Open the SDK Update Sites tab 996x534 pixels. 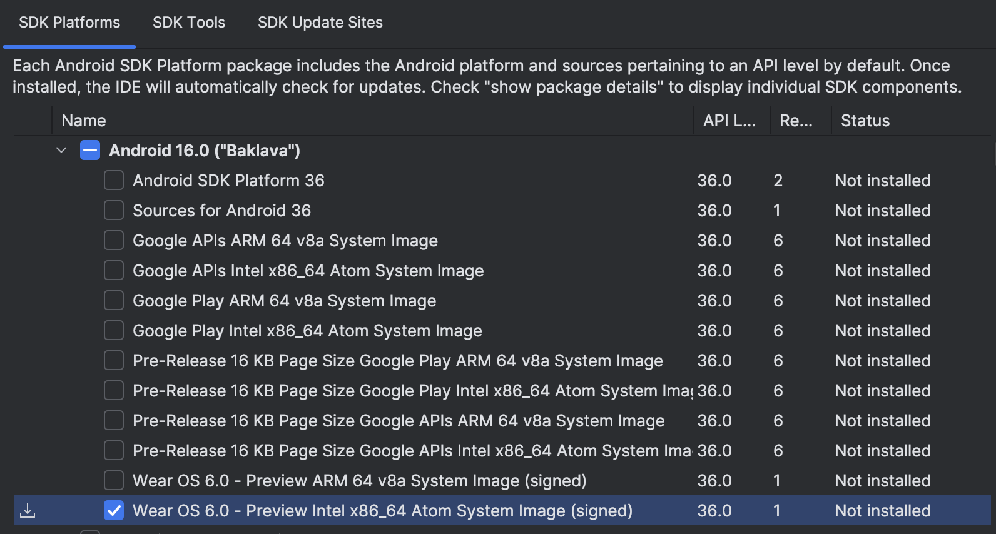tap(320, 23)
